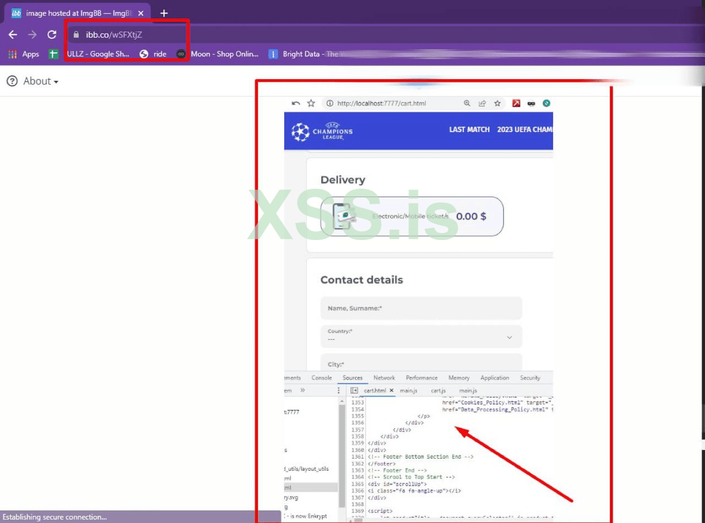Click the share icon in embedded address bar
This screenshot has height=523, width=705.
tap(482, 103)
